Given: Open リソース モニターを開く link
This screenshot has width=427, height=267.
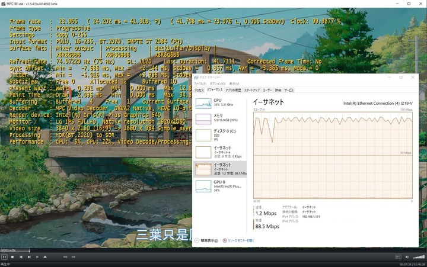Looking at the screenshot, I should click(238, 240).
